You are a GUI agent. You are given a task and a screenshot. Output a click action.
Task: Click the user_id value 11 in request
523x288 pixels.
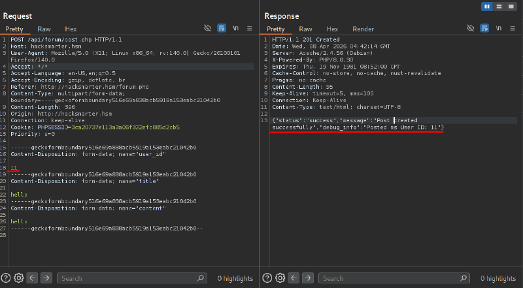coord(14,168)
